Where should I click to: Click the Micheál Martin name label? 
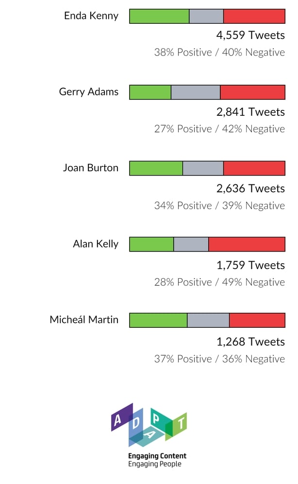click(84, 320)
